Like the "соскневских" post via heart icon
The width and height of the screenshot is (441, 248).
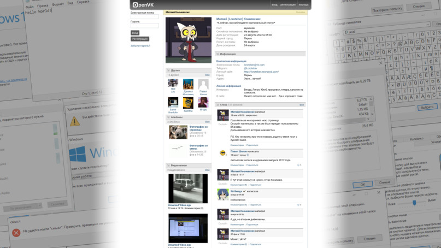click(298, 205)
